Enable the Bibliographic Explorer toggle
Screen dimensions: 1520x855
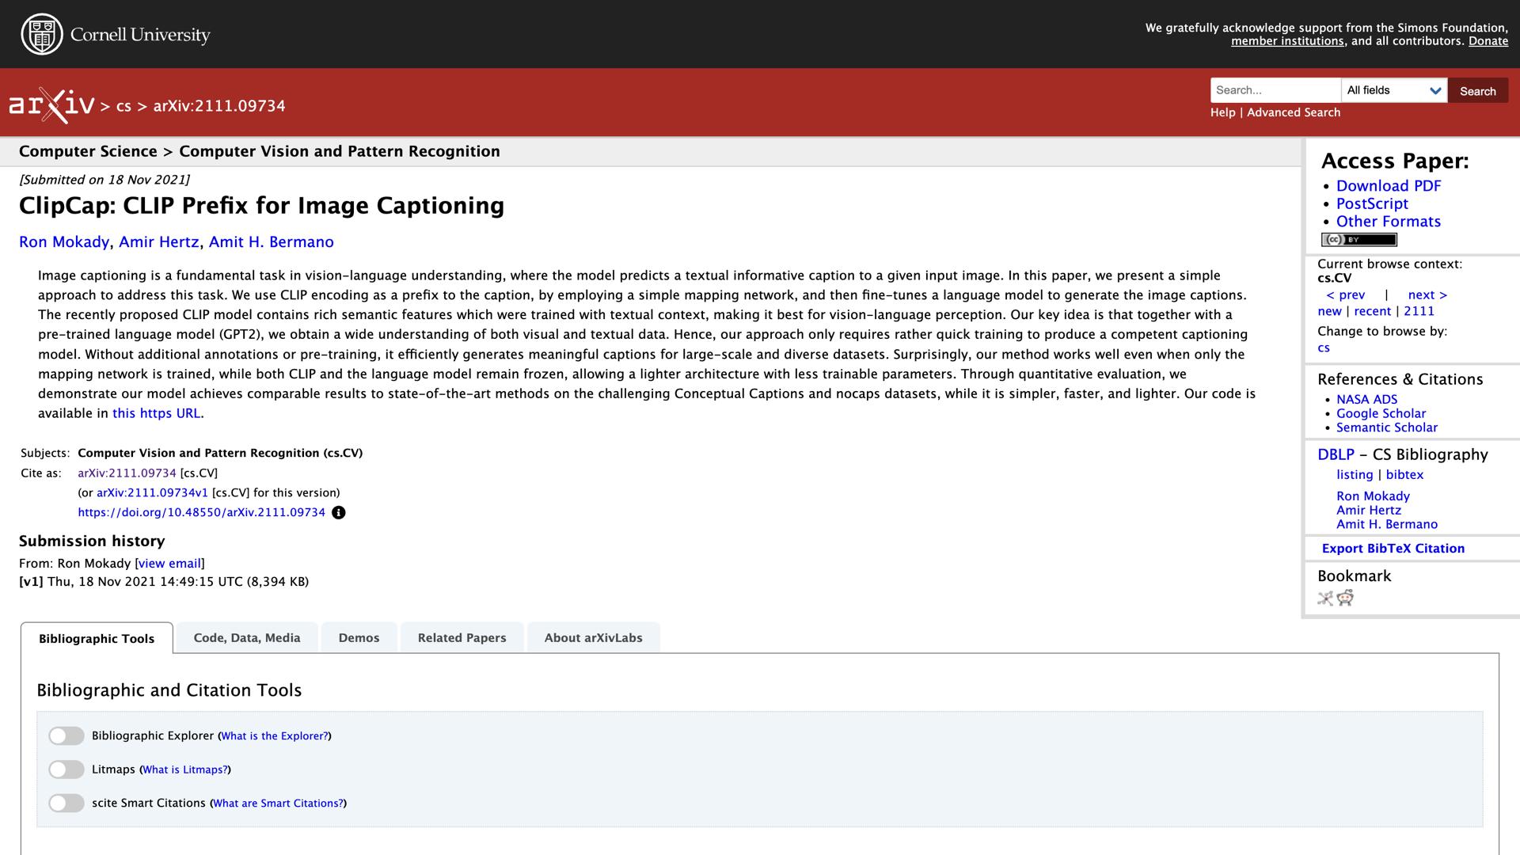[66, 736]
